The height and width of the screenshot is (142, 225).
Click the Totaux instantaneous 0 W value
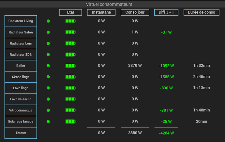pyautogui.click(x=101, y=133)
